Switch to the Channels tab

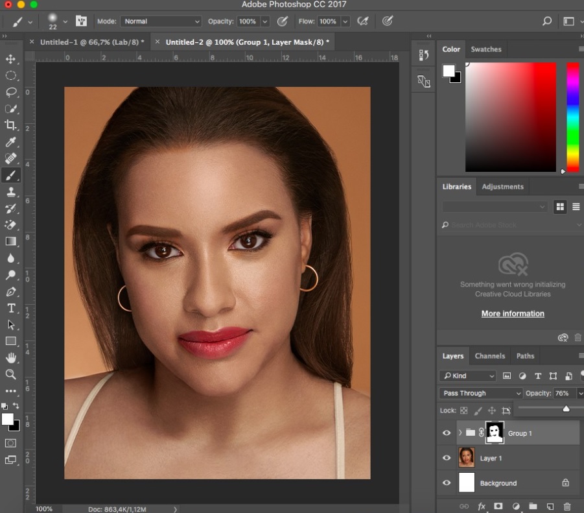[x=489, y=355]
